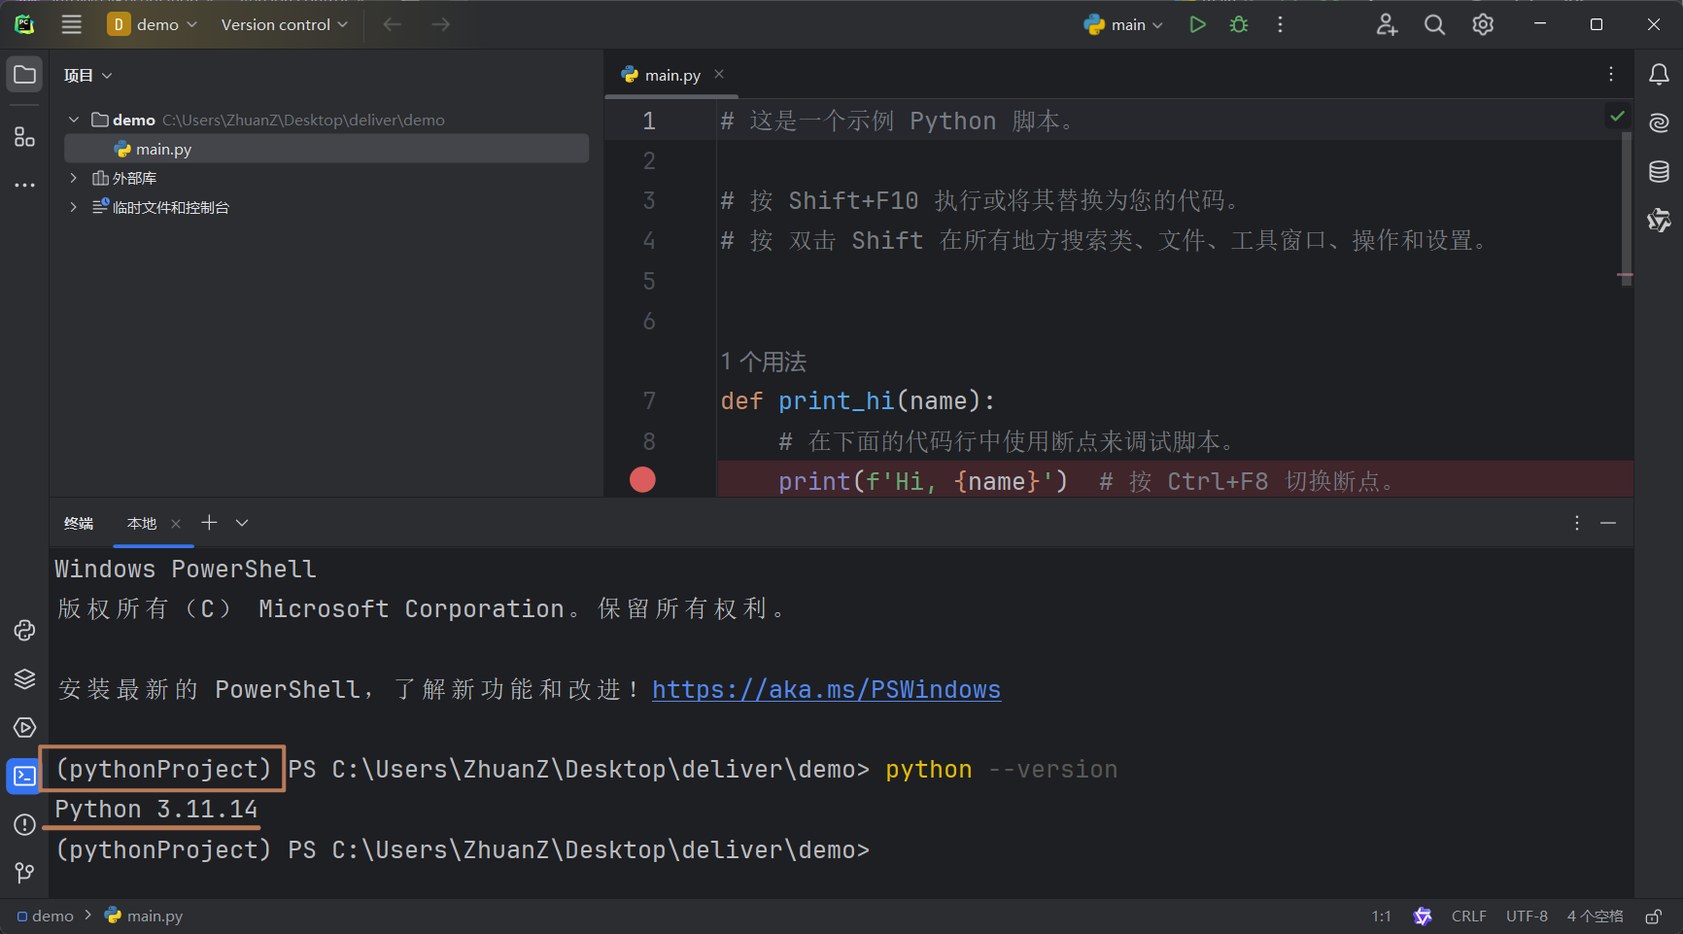1683x934 pixels.
Task: Open the main run configuration dropdown
Action: click(1123, 24)
